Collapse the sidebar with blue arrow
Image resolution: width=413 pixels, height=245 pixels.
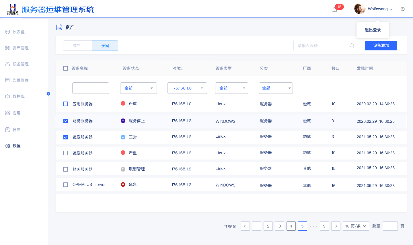click(x=48, y=94)
